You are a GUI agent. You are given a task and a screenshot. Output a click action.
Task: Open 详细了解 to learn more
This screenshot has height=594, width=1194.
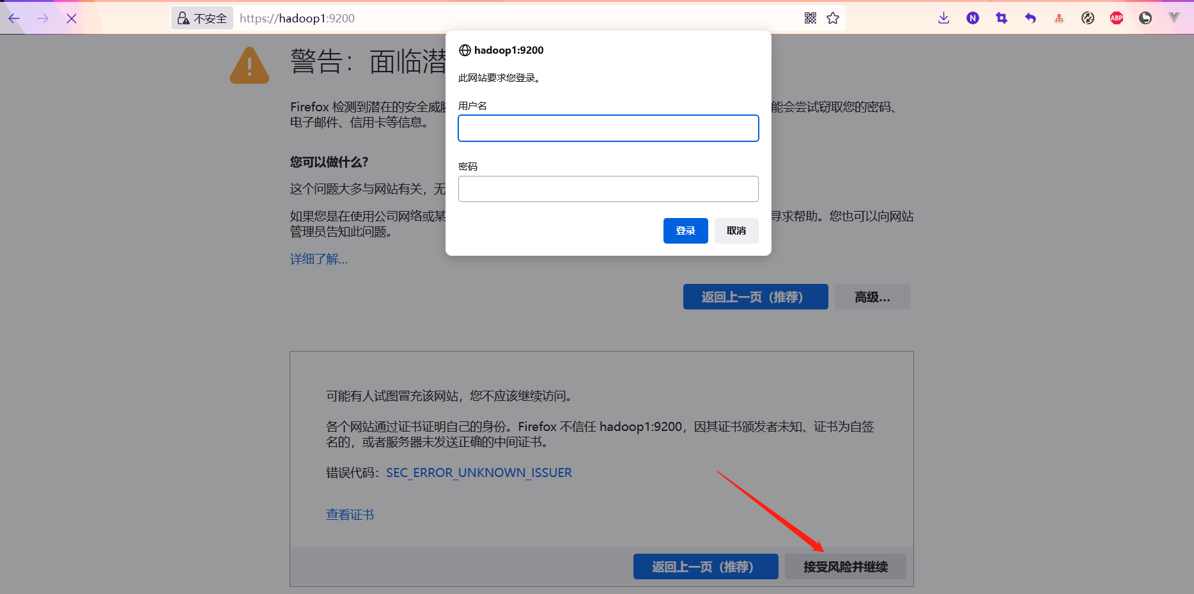[x=318, y=259]
